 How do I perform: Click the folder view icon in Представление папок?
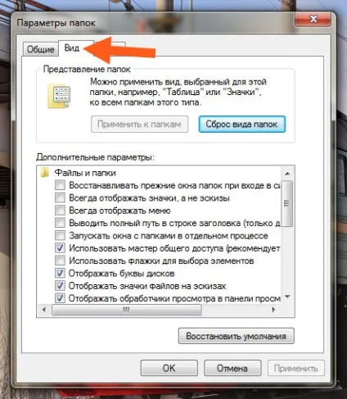60,96
